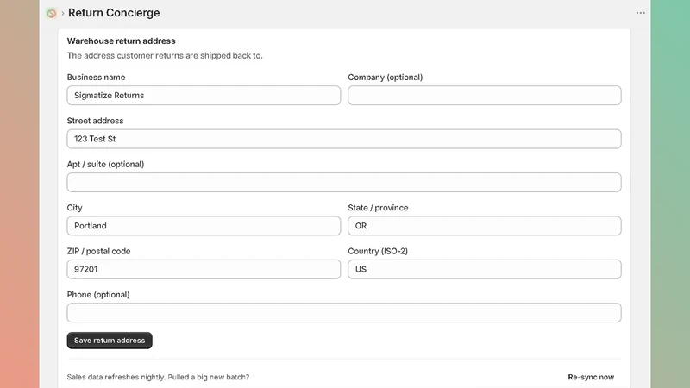
Task: Focus the ZIP / postal code field
Action: 204,269
